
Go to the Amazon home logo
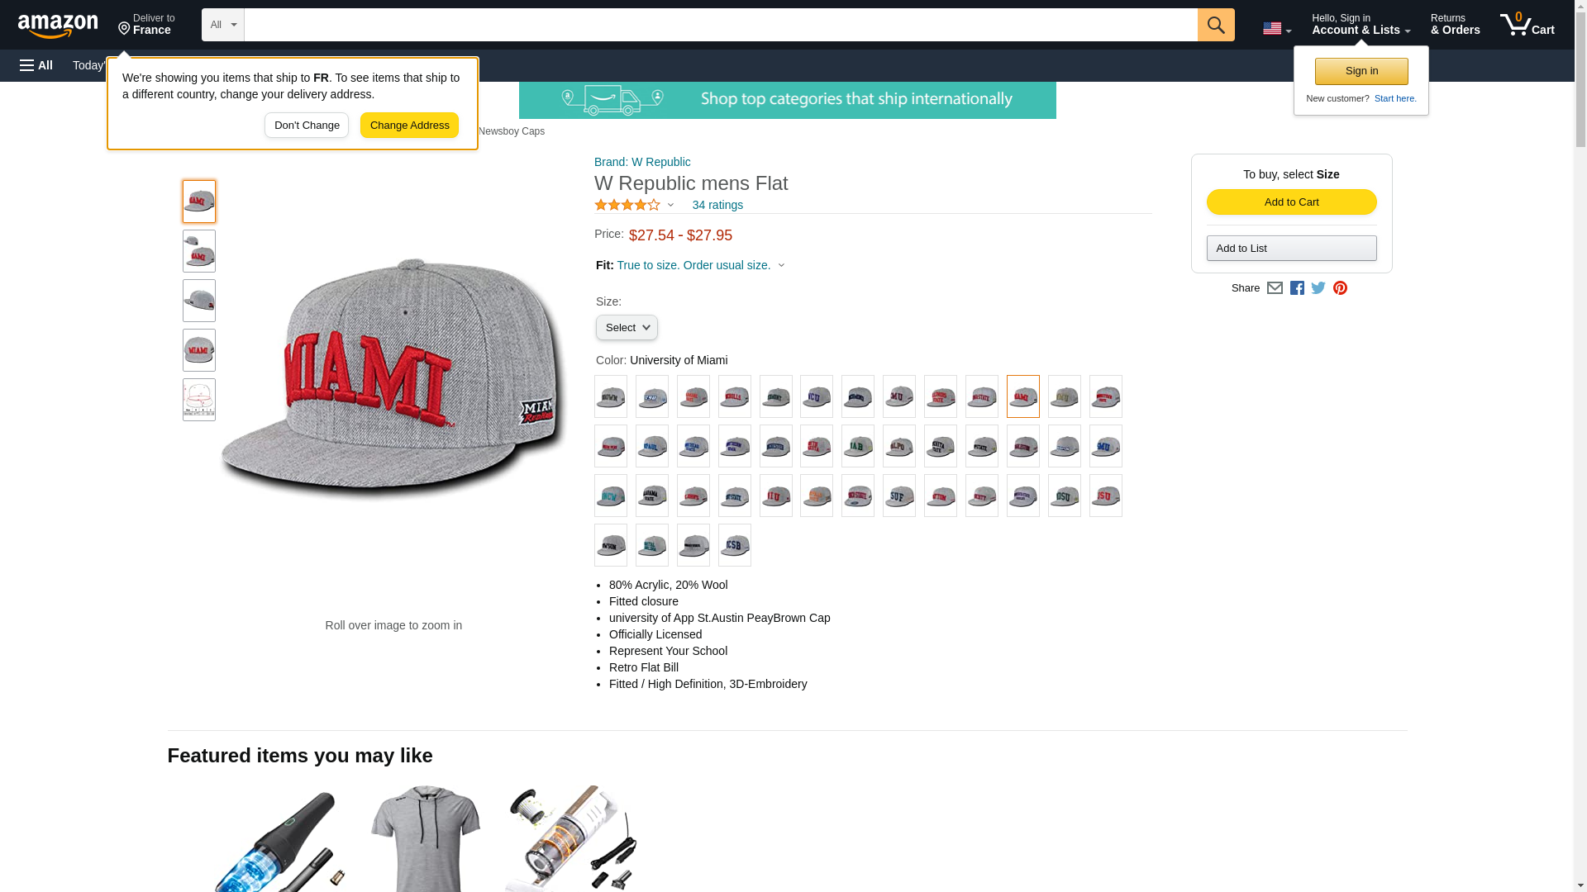point(58,26)
